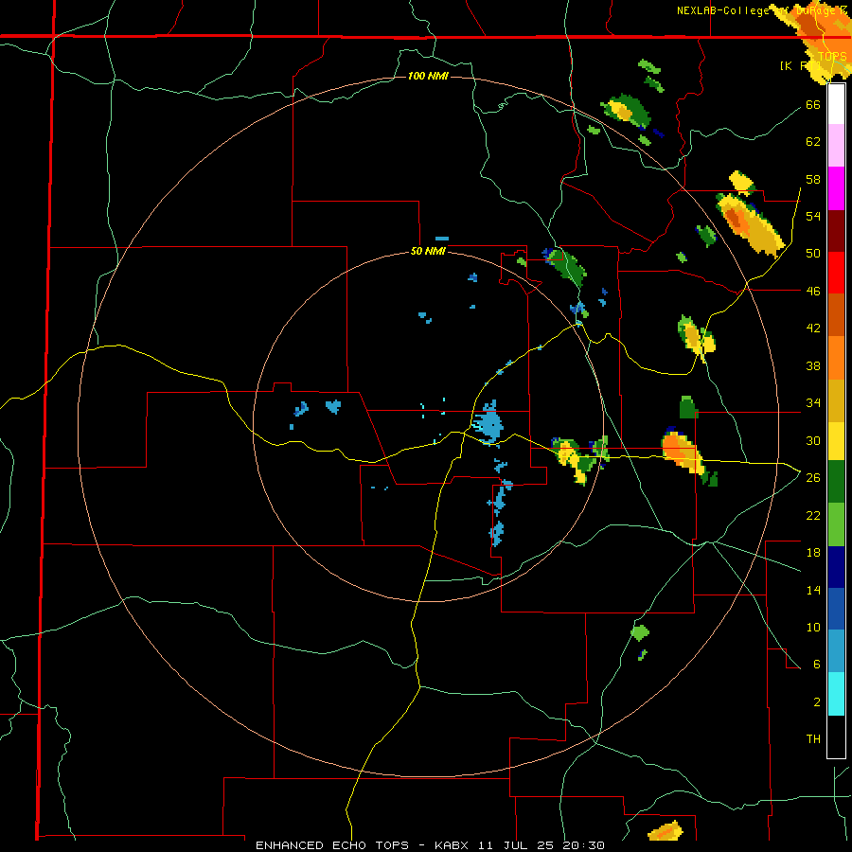Click the large light-blue echo at radar center
This screenshot has height=852, width=852.
[x=488, y=424]
